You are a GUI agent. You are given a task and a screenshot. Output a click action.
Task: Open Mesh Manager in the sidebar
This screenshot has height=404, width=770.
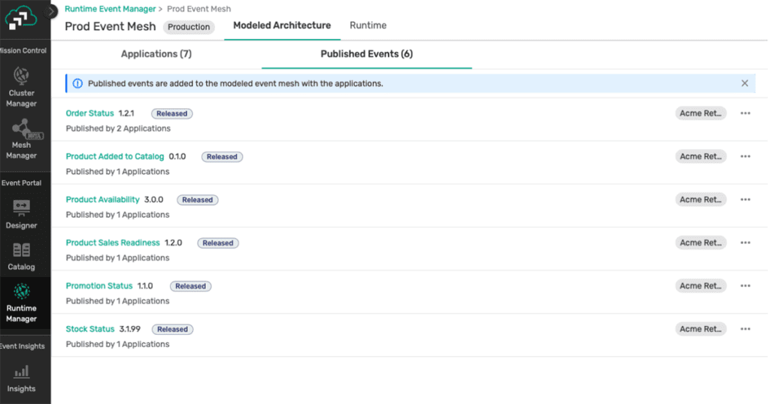pos(21,138)
